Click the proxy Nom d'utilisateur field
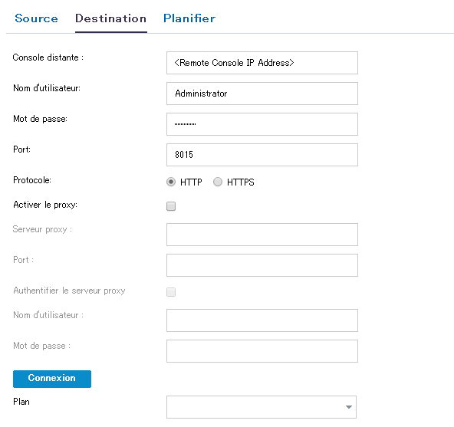 [x=262, y=320]
